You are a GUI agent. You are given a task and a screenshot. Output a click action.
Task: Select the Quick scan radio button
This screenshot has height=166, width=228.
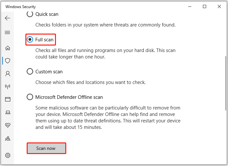tap(30, 14)
